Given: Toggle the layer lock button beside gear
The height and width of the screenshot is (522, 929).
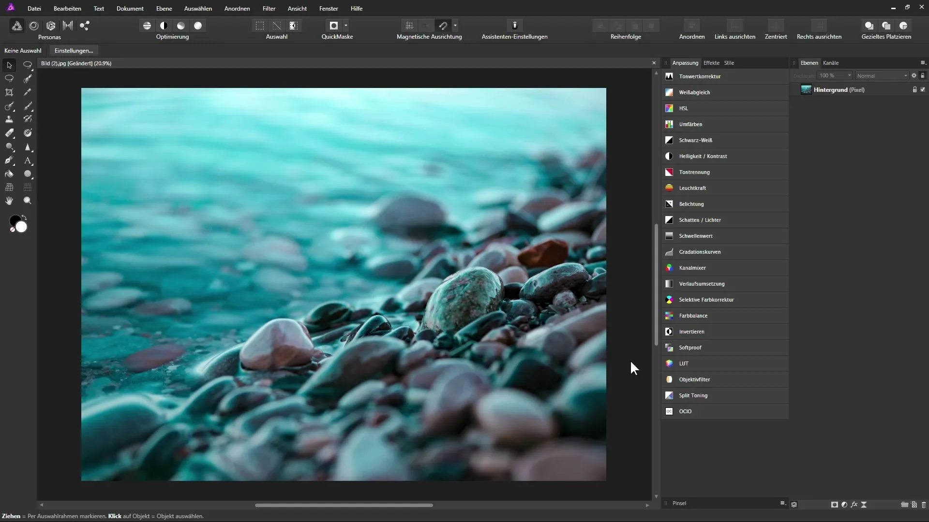Looking at the screenshot, I should [x=923, y=75].
